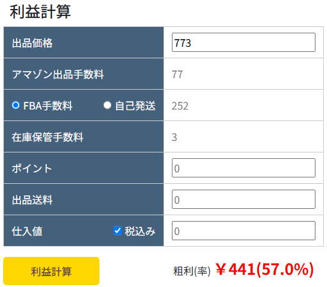Image resolution: width=327 pixels, height=287 pixels.
Task: Click the 出品価格 row label
Action: click(32, 43)
